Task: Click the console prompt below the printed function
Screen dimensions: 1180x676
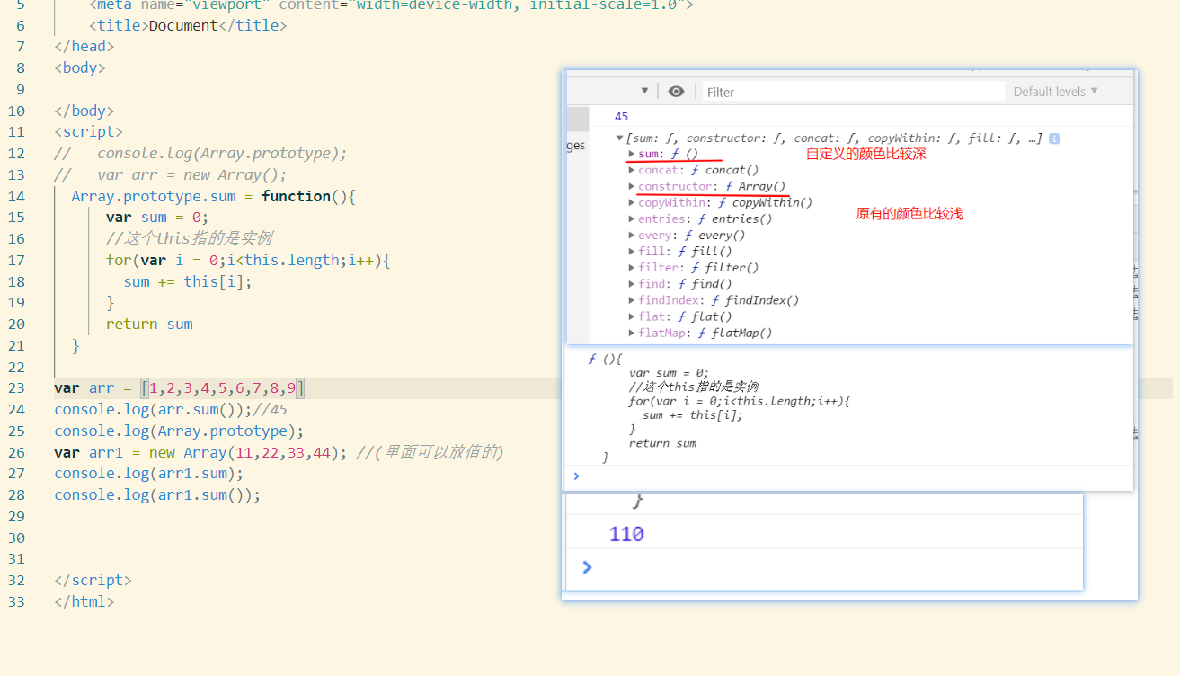Action: (576, 476)
